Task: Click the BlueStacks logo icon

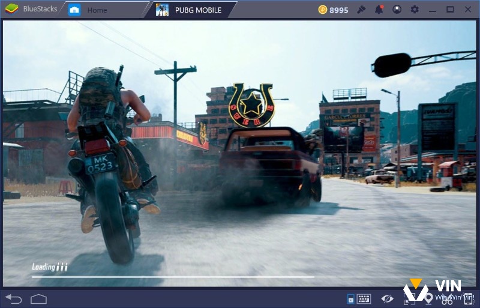Action: (11, 9)
